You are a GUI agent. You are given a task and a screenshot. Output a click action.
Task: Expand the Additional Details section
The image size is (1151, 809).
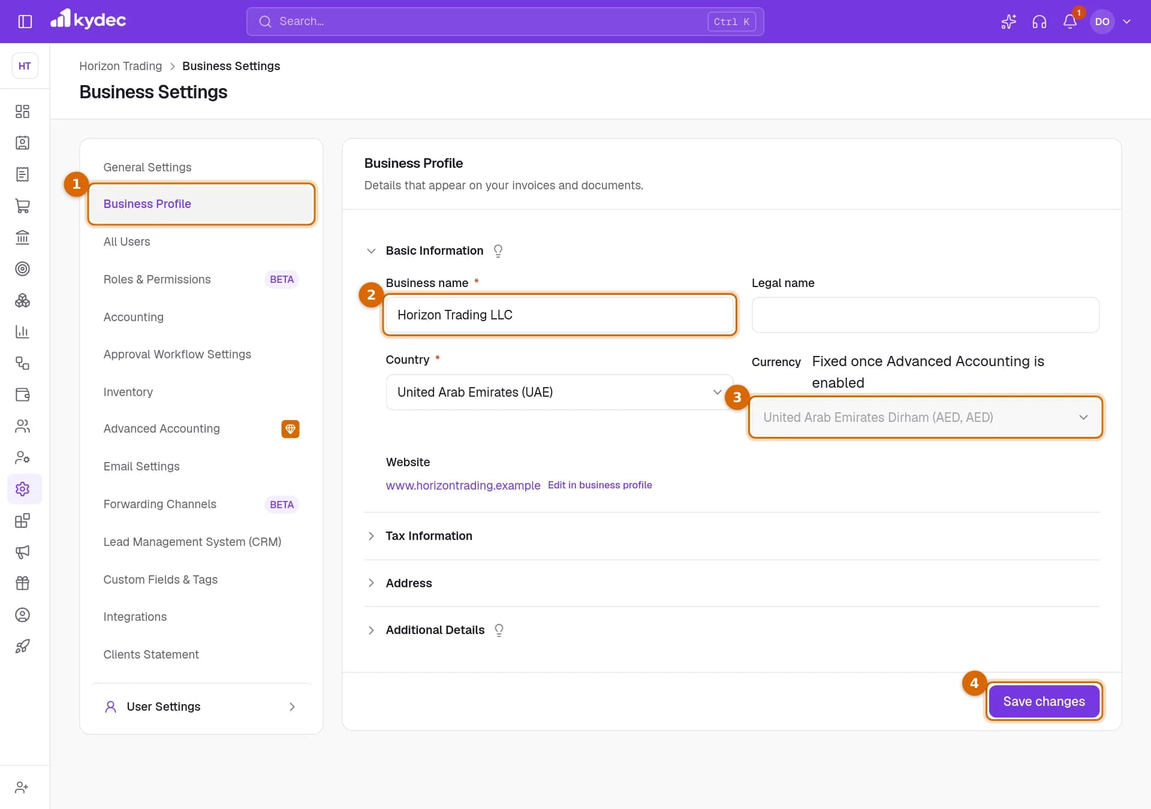pyautogui.click(x=371, y=630)
